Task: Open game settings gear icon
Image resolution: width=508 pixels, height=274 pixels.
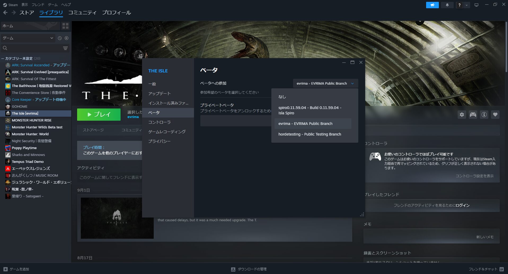Action: (x=462, y=115)
